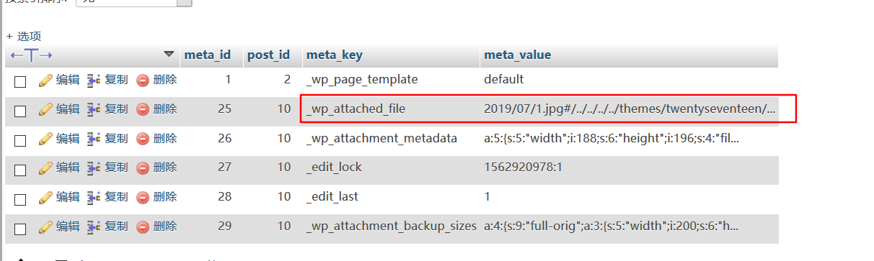This screenshot has height=261, width=874.
Task: Click the _wp_attached_file meta_value cell
Action: tap(630, 109)
